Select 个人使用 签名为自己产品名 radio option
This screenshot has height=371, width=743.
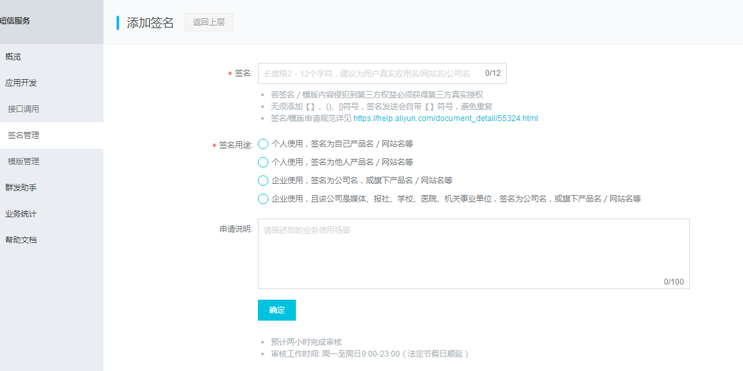[x=263, y=144]
